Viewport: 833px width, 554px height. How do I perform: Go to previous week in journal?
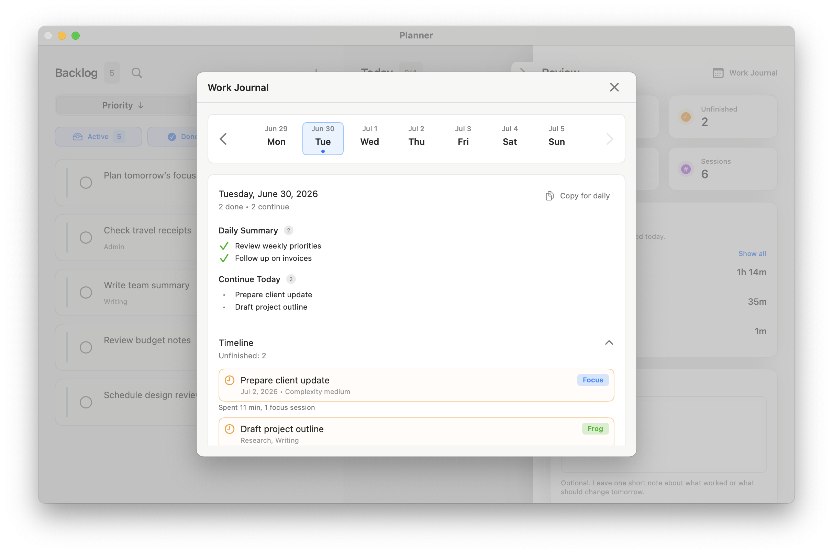223,139
